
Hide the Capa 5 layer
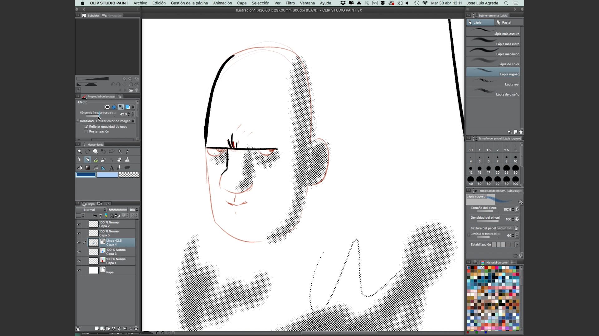[x=79, y=233]
